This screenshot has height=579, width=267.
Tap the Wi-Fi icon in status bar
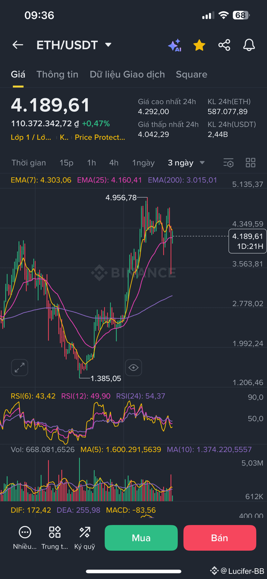[x=223, y=15]
